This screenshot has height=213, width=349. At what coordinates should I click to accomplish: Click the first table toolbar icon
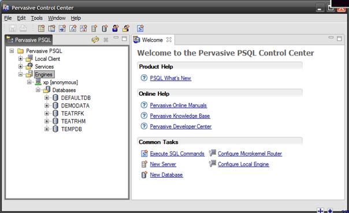(41, 28)
